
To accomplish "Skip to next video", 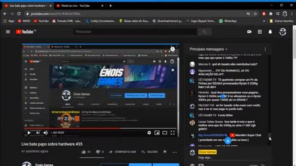I will click(x=38, y=133).
